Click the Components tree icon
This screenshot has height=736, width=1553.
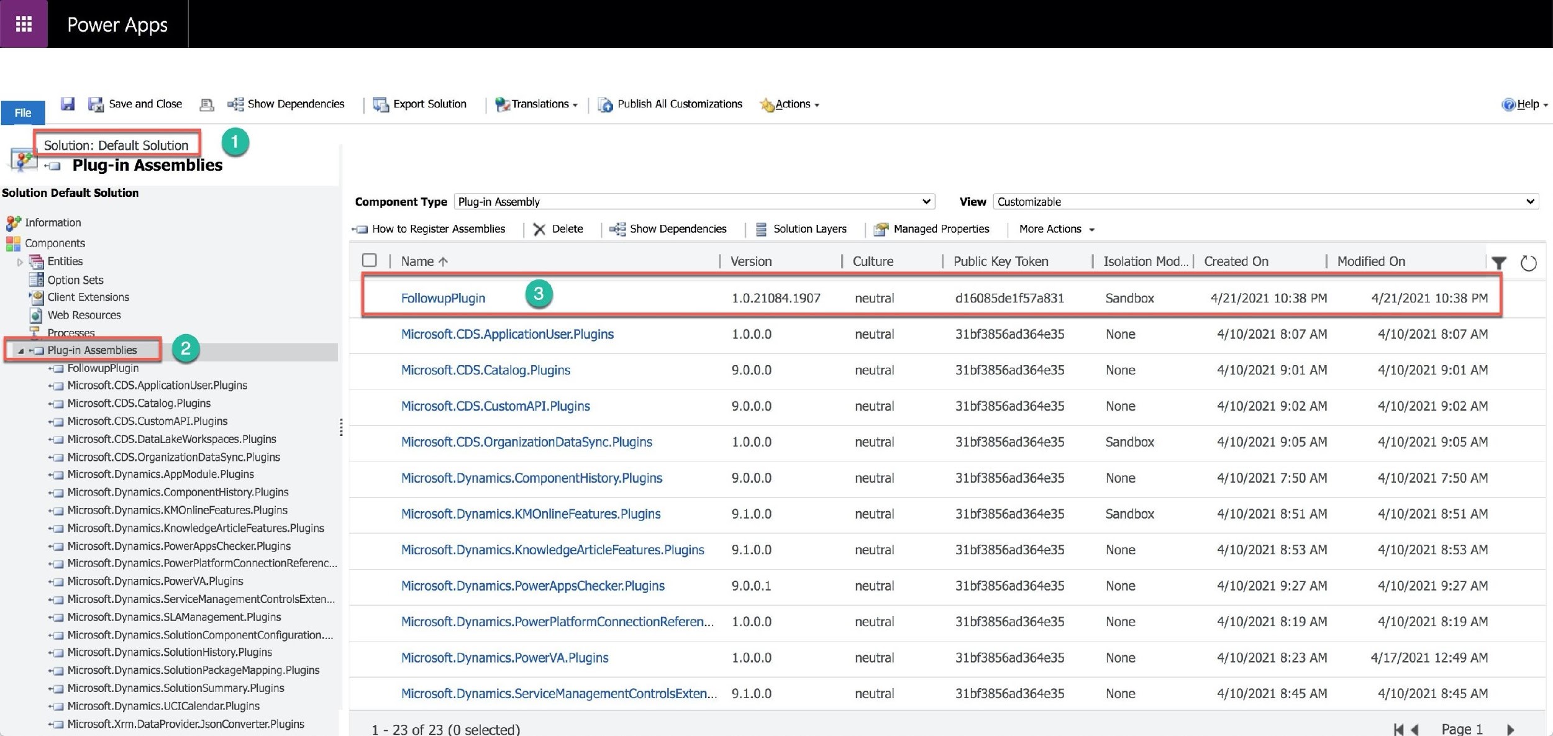coord(13,243)
